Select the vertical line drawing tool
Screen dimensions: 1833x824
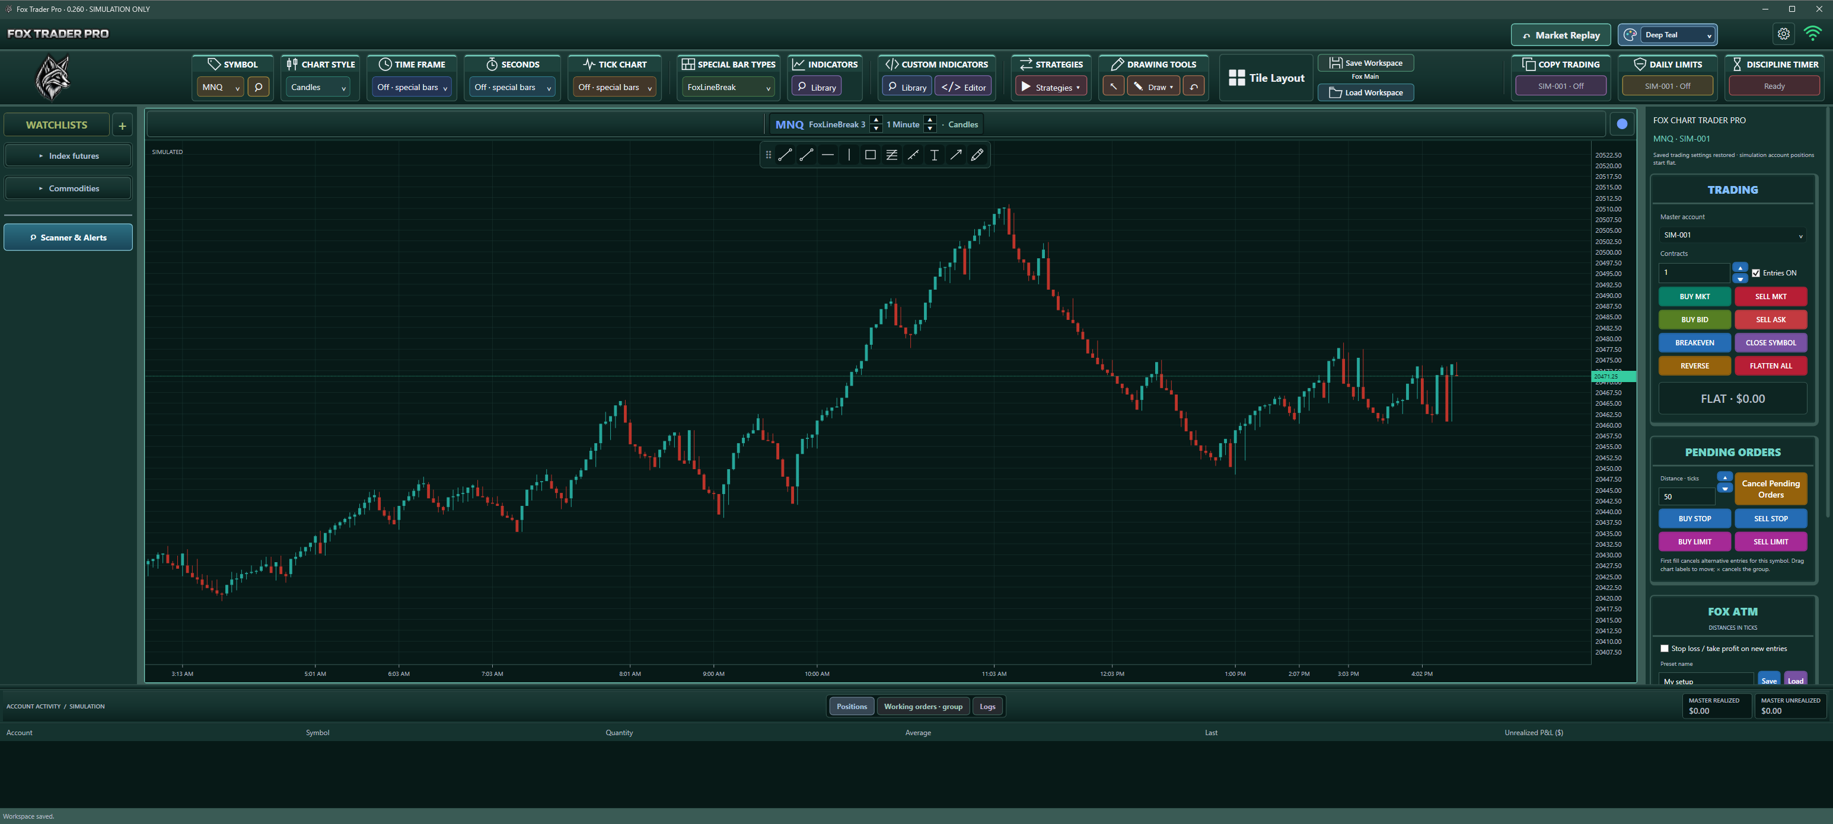point(849,154)
